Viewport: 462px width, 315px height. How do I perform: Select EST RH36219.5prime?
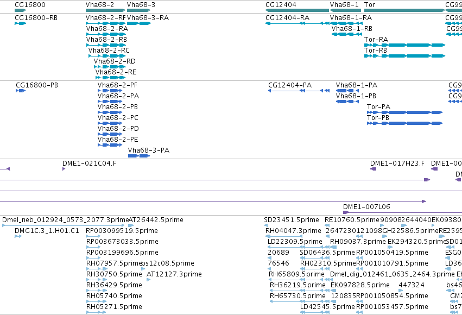[300, 291]
